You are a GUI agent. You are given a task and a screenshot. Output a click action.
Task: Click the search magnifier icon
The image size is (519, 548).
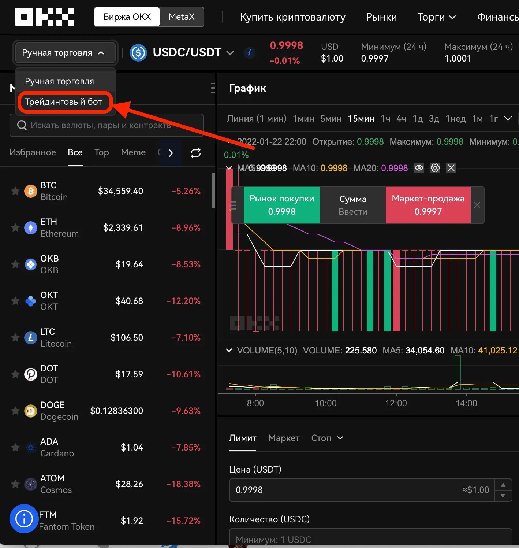22,125
